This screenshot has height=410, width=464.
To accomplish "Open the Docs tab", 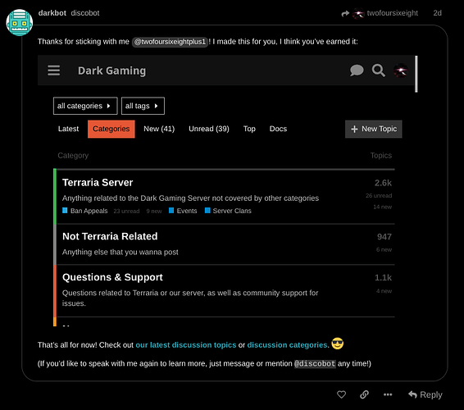I will [x=278, y=129].
